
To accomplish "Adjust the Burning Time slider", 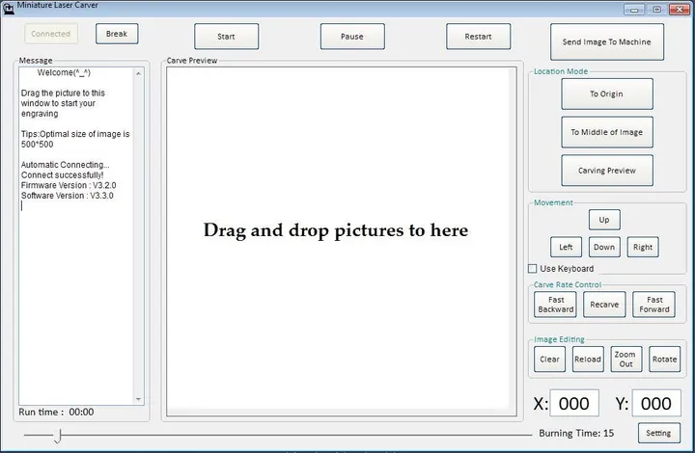I will [58, 437].
